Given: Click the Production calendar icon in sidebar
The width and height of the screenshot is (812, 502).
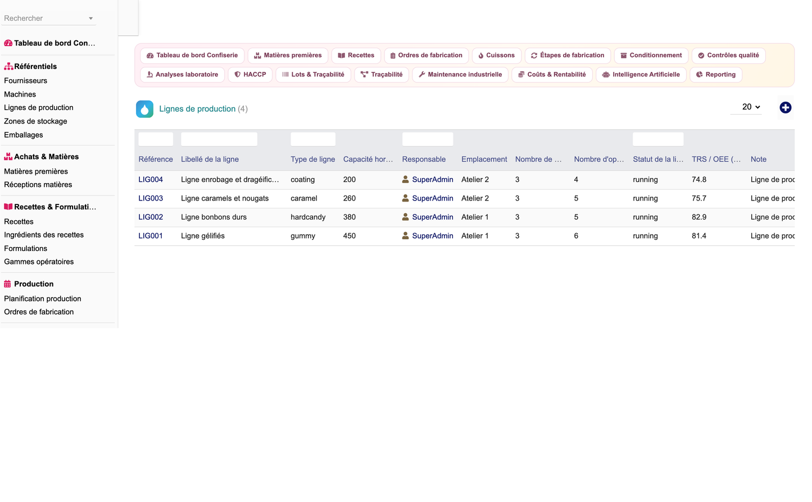Looking at the screenshot, I should (8, 284).
